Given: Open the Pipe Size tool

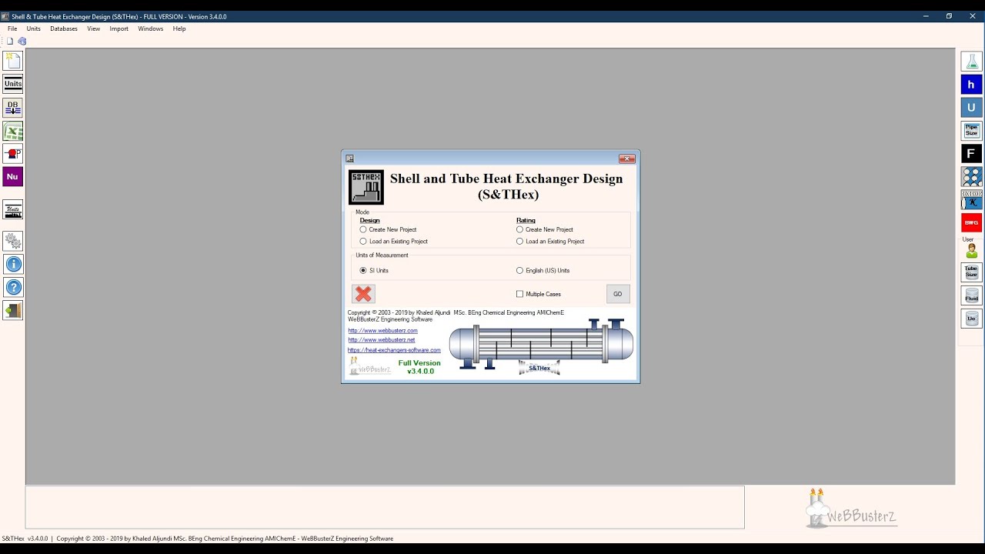Looking at the screenshot, I should (971, 131).
